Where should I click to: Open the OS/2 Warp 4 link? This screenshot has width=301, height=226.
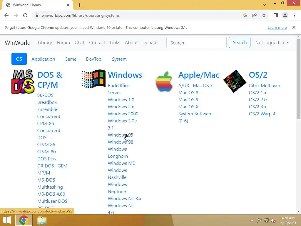262,114
